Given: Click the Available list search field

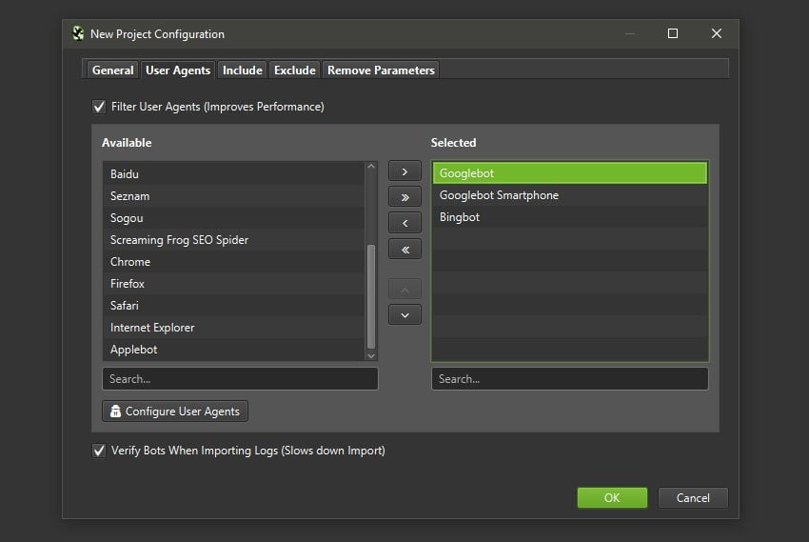Looking at the screenshot, I should [x=240, y=379].
